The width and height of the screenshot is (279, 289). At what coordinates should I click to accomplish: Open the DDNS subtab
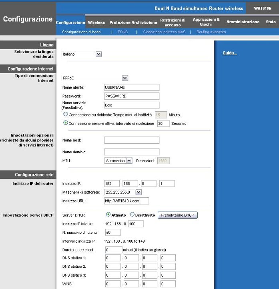123,32
